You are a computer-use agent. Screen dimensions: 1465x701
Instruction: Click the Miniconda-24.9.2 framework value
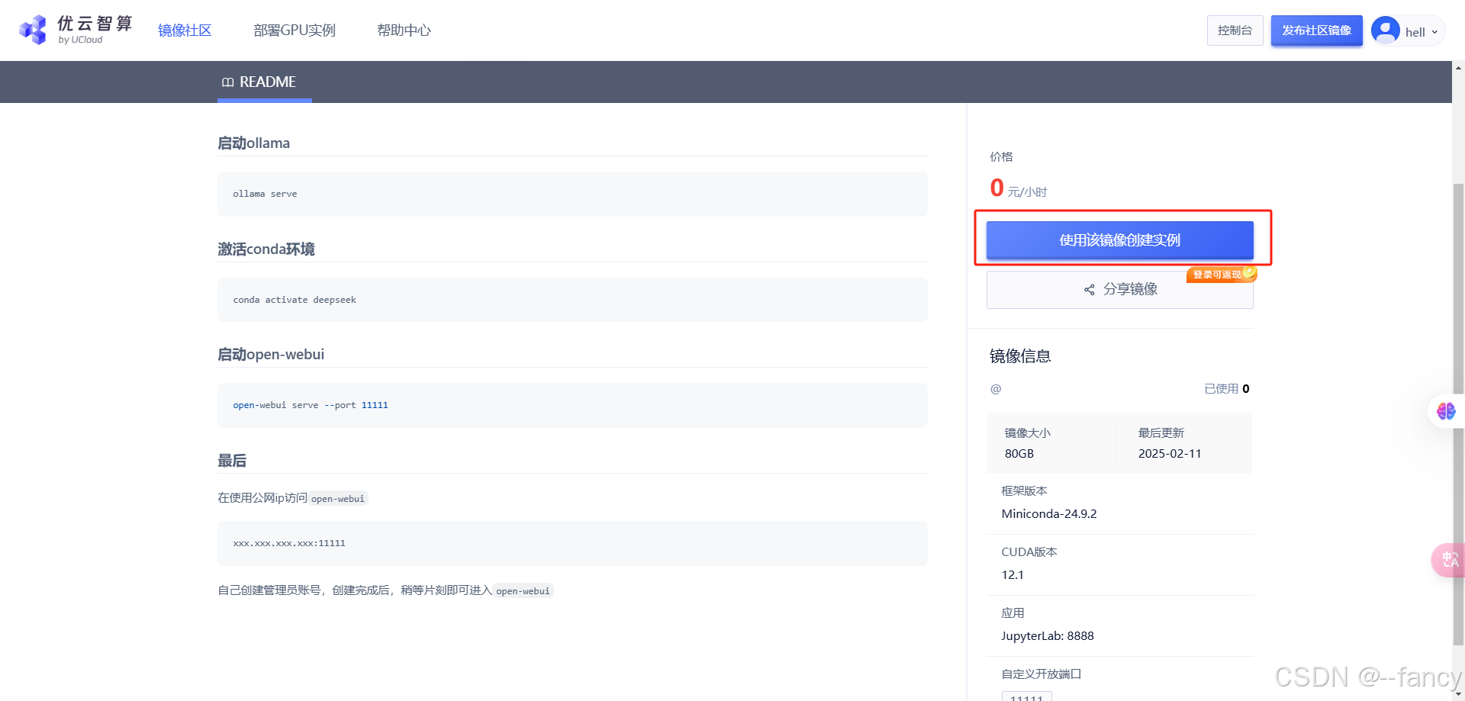[1049, 514]
